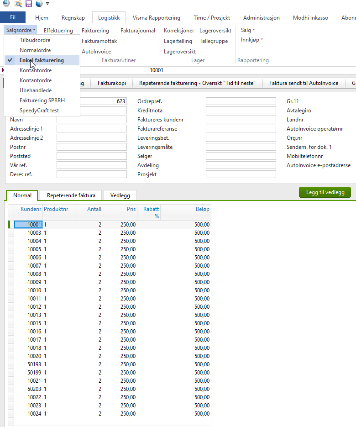Select the checked Enkel fakturering entry

click(42, 60)
